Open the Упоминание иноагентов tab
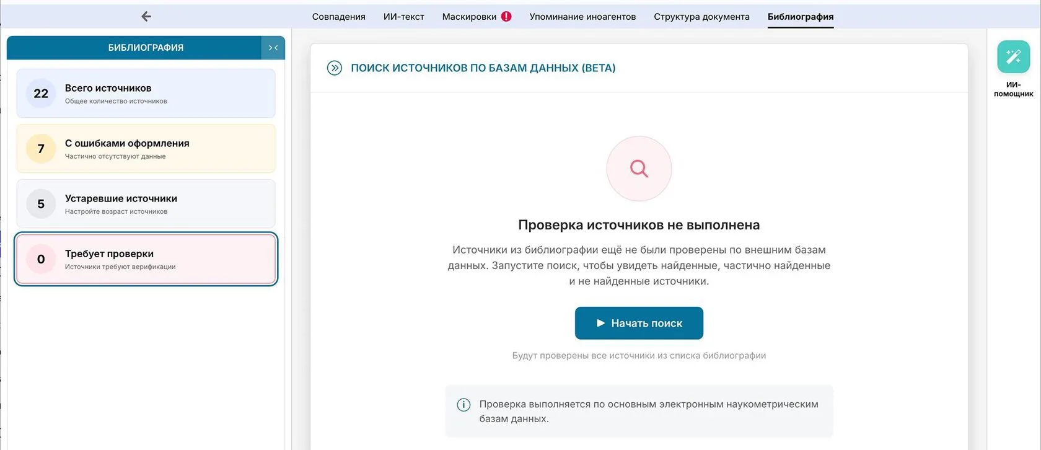Viewport: 1041px width, 450px height. coord(582,17)
